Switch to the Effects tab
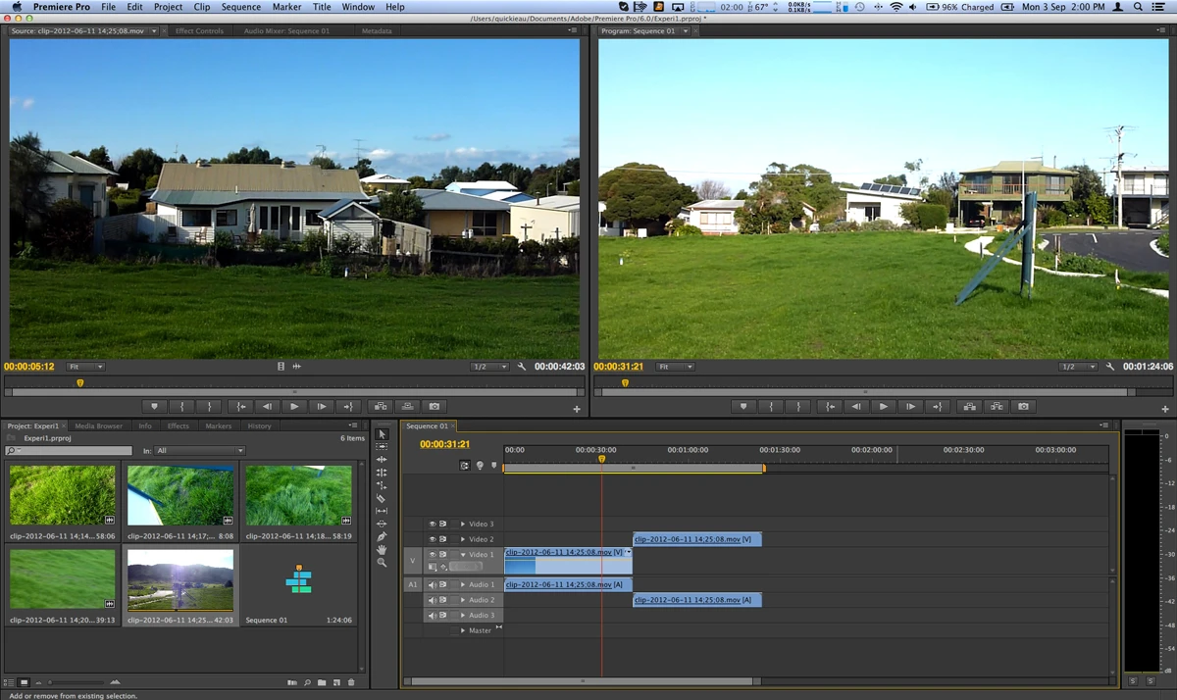This screenshot has width=1177, height=700. [x=179, y=425]
